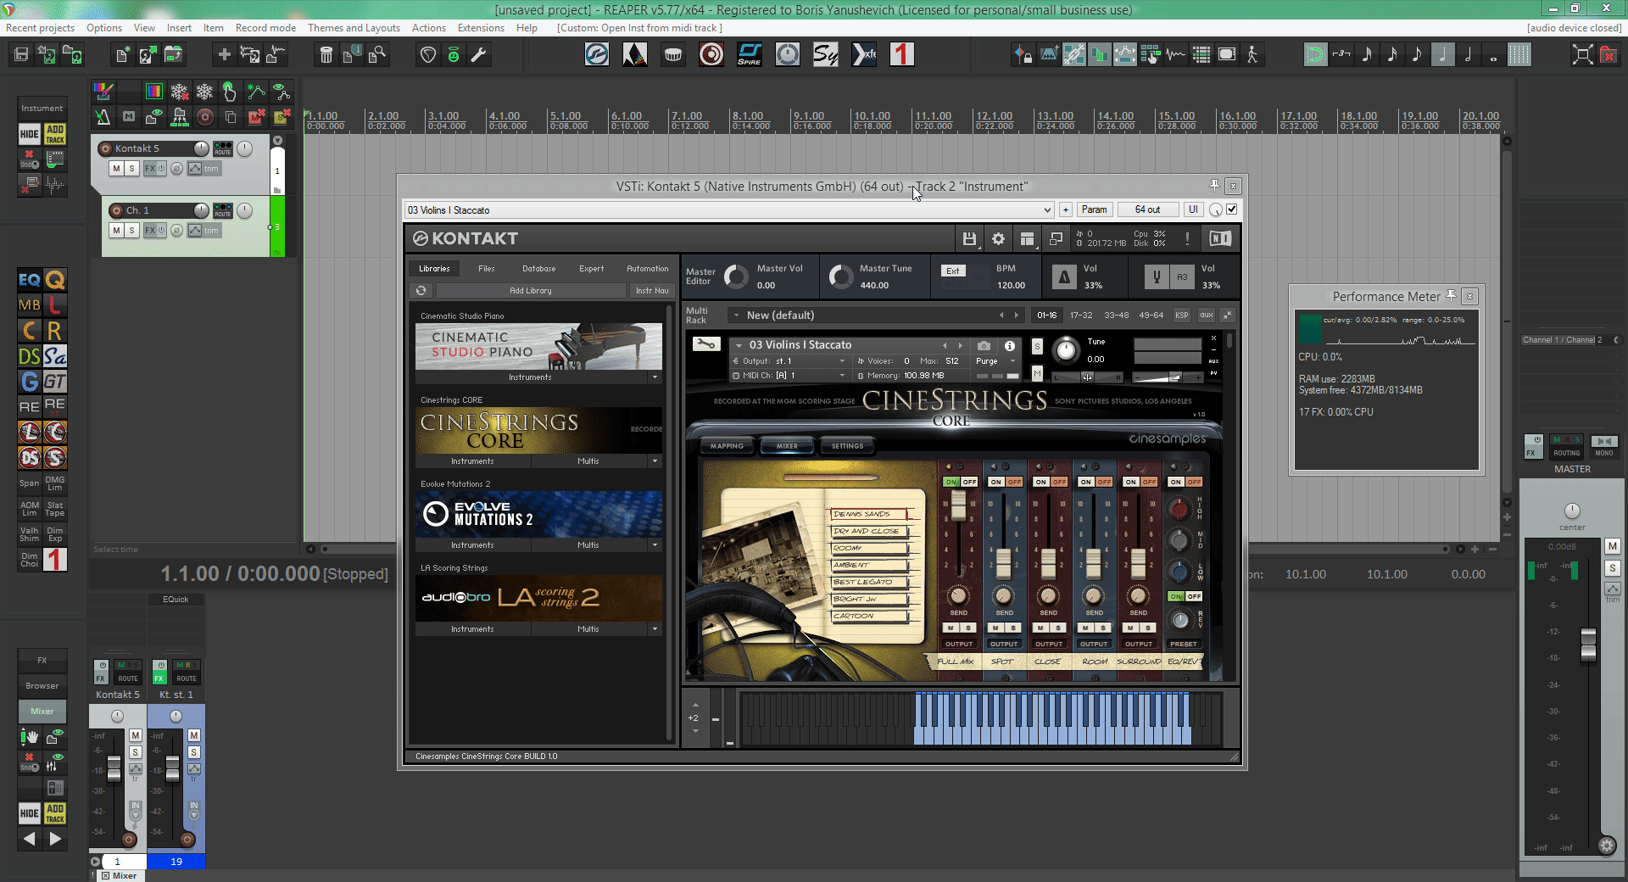Adjust the Master Vol knob
The image size is (1628, 882).
(736, 276)
